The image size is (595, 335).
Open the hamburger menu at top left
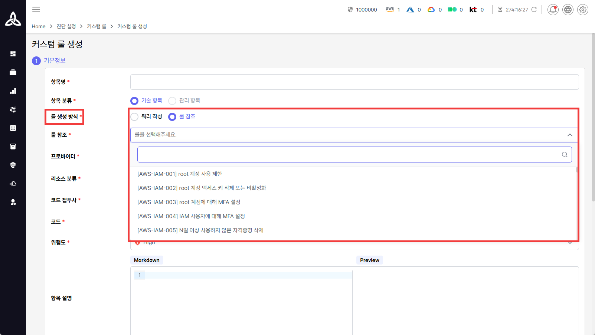(36, 10)
